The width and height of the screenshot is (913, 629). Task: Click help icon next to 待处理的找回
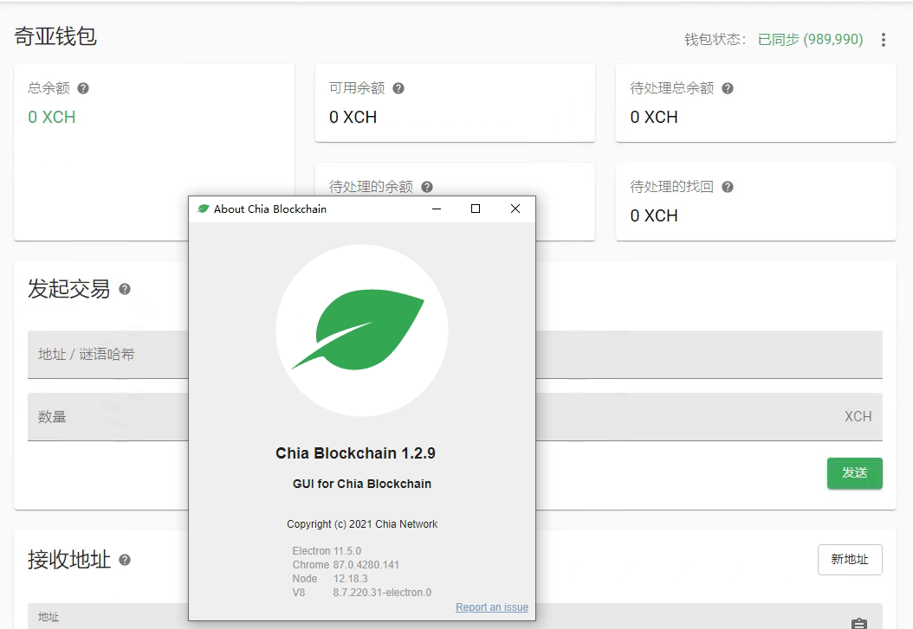pos(728,187)
